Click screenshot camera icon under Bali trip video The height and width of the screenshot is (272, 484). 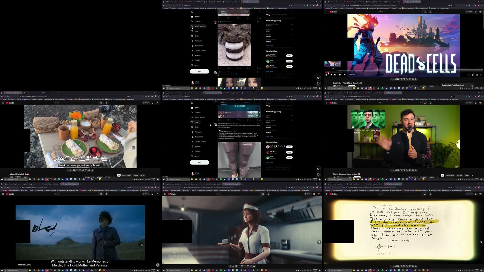tap(89, 170)
